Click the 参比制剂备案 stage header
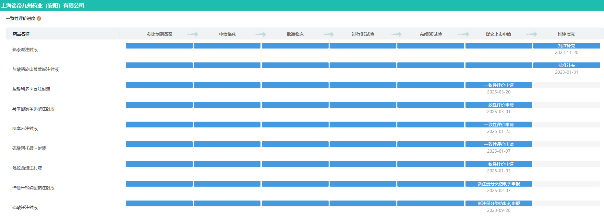The height and width of the screenshot is (218, 604). coord(160,34)
